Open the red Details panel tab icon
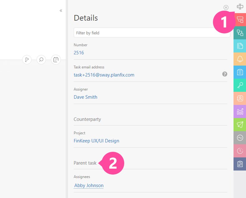The width and height of the screenshot is (246, 198). (x=240, y=20)
